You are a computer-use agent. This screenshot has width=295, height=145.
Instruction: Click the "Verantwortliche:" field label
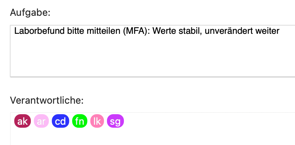(x=47, y=100)
